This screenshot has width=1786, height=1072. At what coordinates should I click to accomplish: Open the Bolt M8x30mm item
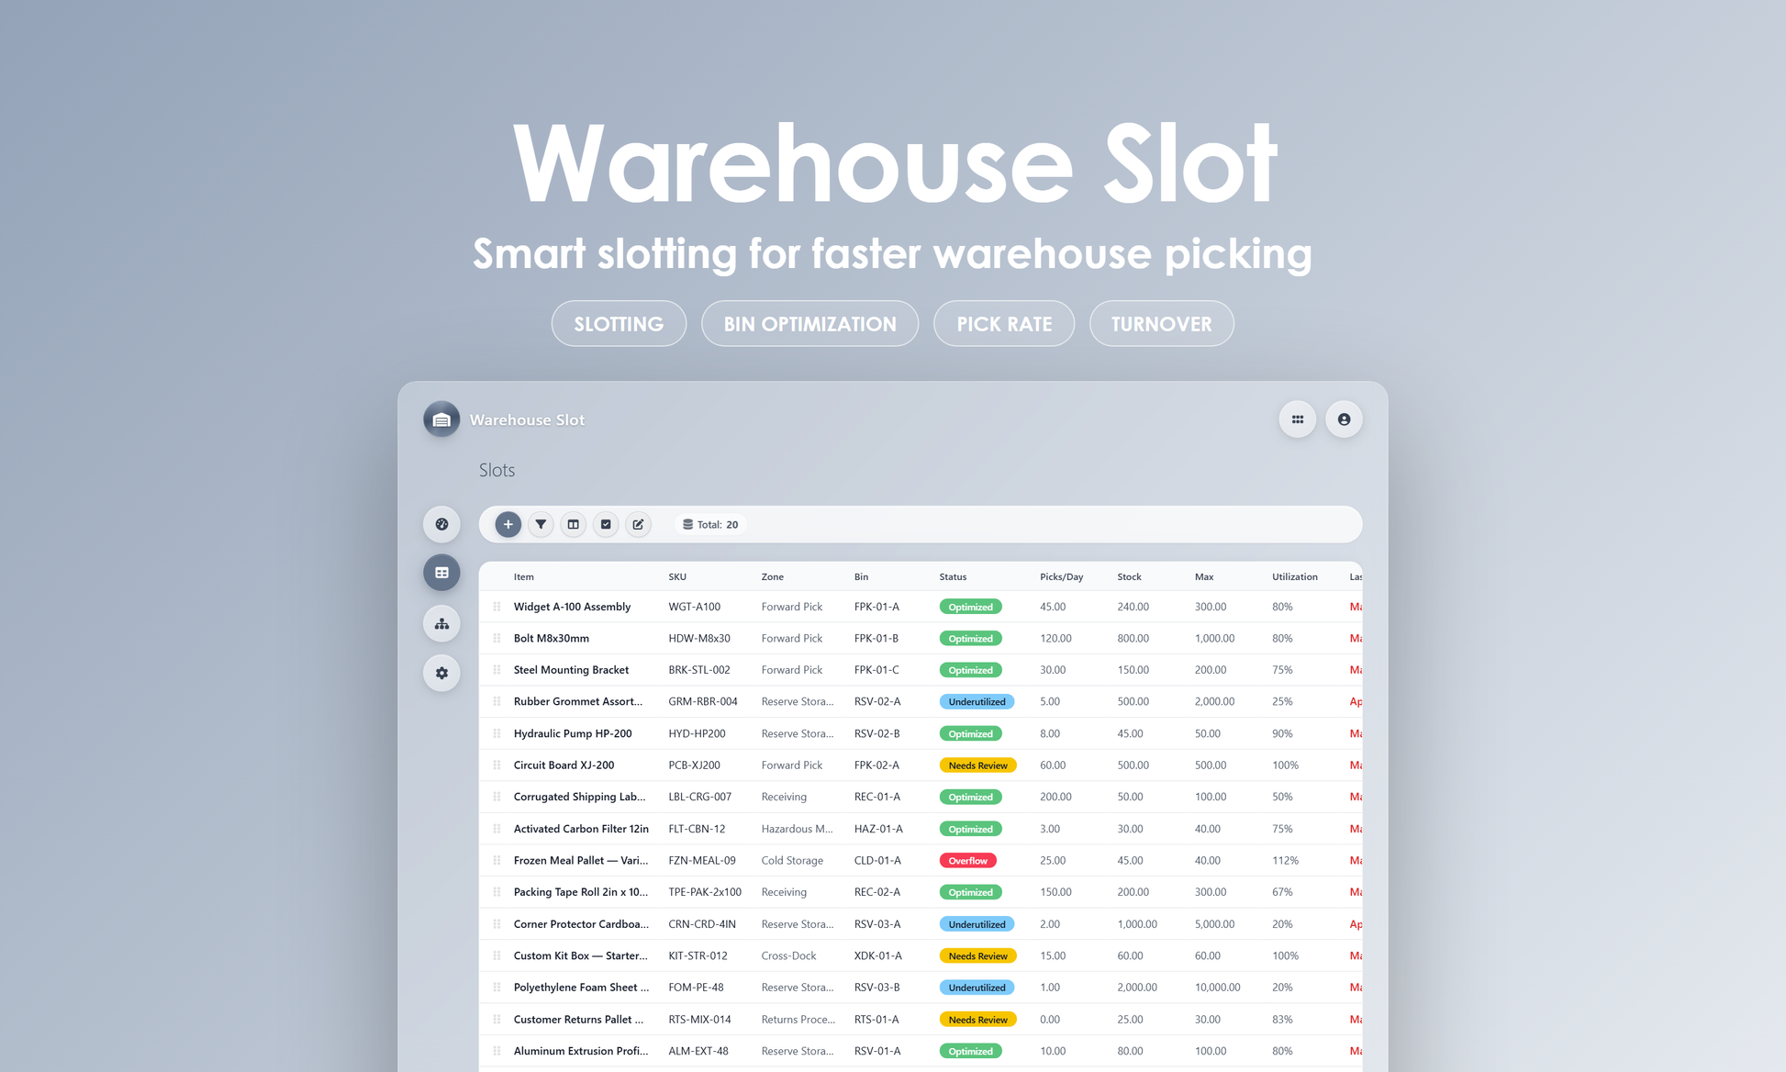click(x=551, y=638)
